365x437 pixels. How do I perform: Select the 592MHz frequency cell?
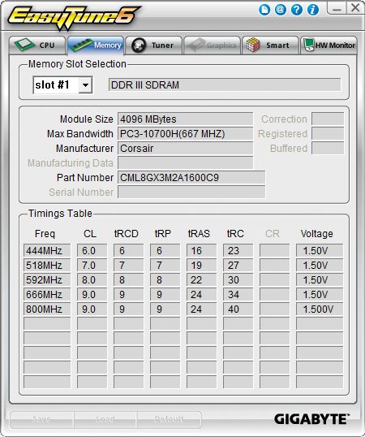47,279
